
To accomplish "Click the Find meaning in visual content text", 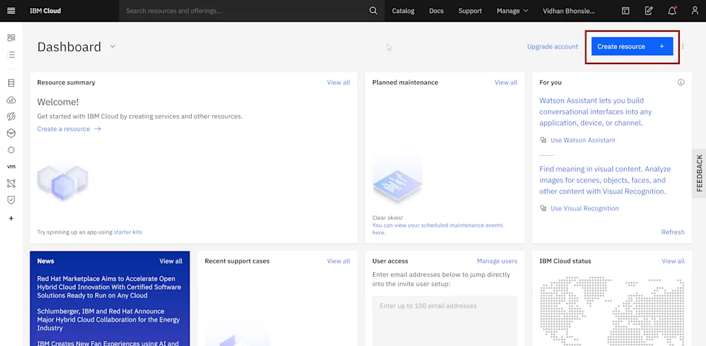I will (605, 180).
